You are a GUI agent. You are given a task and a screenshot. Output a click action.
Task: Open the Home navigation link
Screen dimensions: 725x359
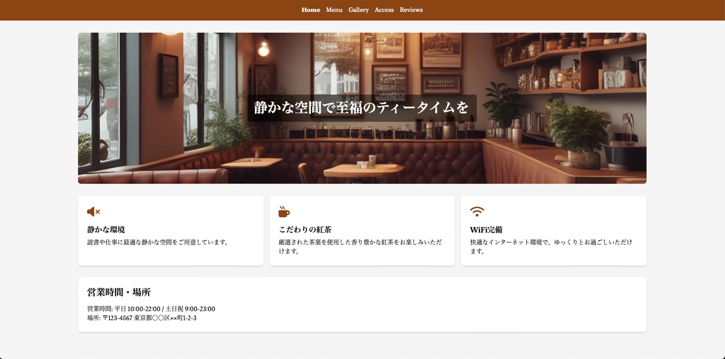310,10
